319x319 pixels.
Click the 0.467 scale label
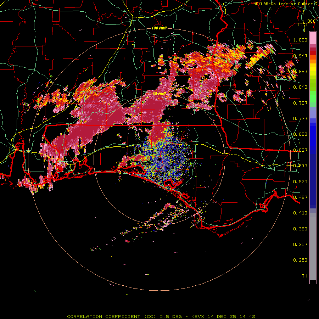pyautogui.click(x=300, y=197)
